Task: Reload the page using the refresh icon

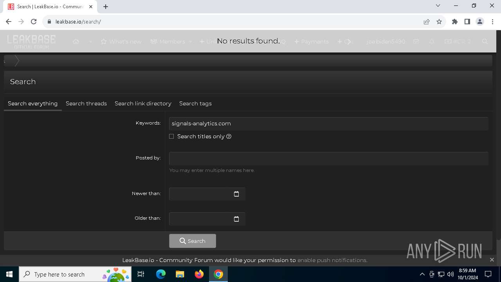Action: pos(34,22)
